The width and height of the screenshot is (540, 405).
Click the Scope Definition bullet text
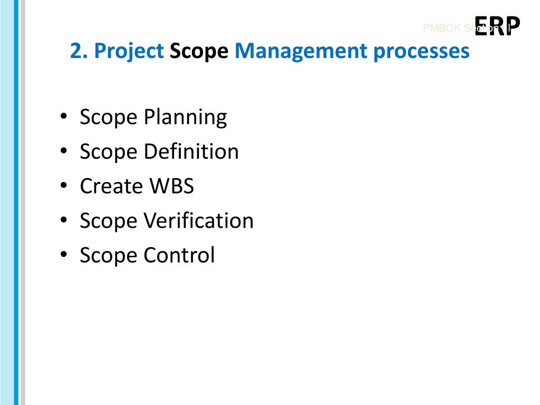(159, 152)
